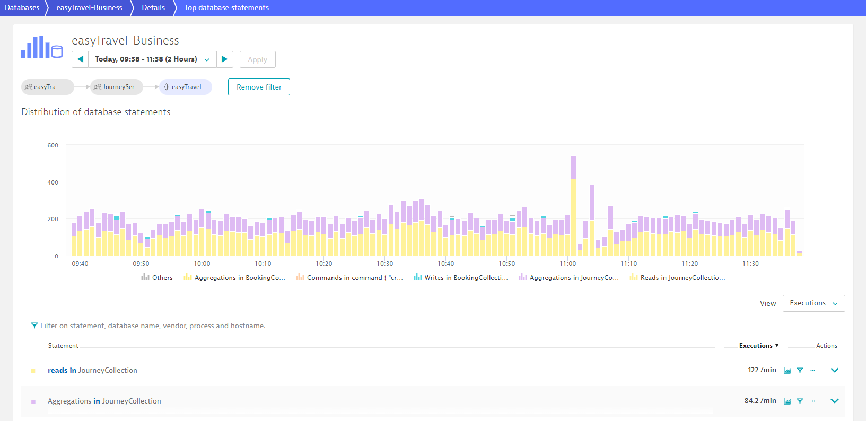866x421 pixels.
Task: Open the Today 09:38 - 11:38 timeframe selector
Action: (152, 59)
